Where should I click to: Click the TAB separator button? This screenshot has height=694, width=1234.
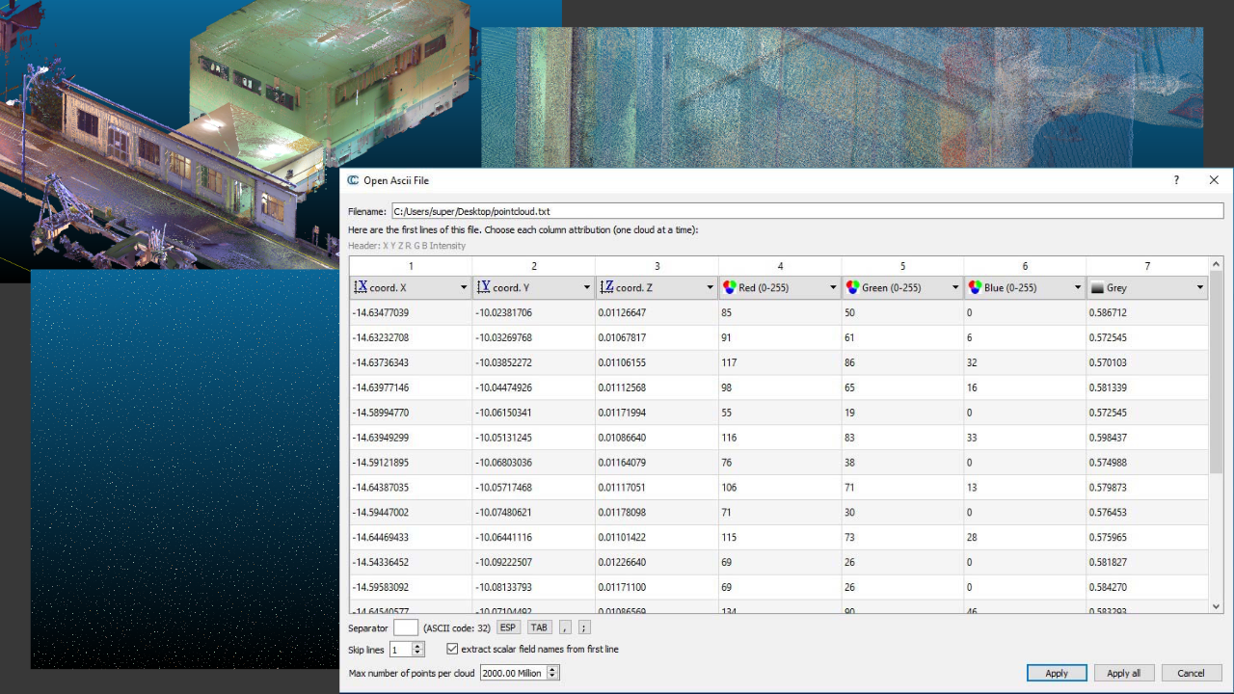539,627
